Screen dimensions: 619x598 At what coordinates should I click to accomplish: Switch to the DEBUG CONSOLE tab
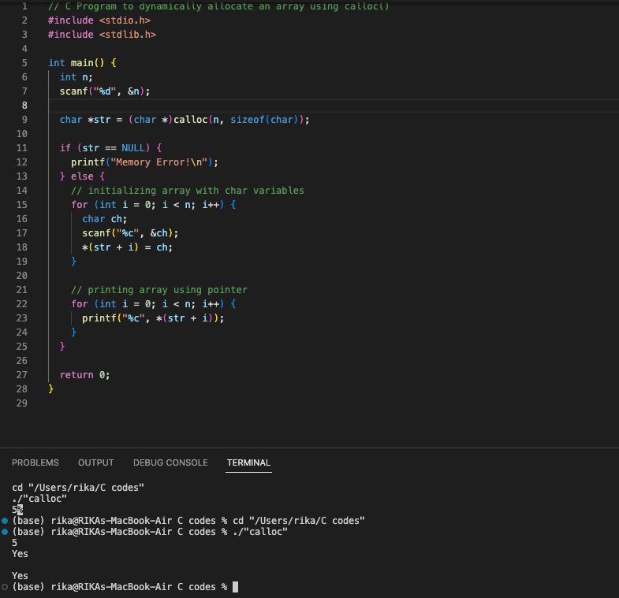[x=170, y=462]
